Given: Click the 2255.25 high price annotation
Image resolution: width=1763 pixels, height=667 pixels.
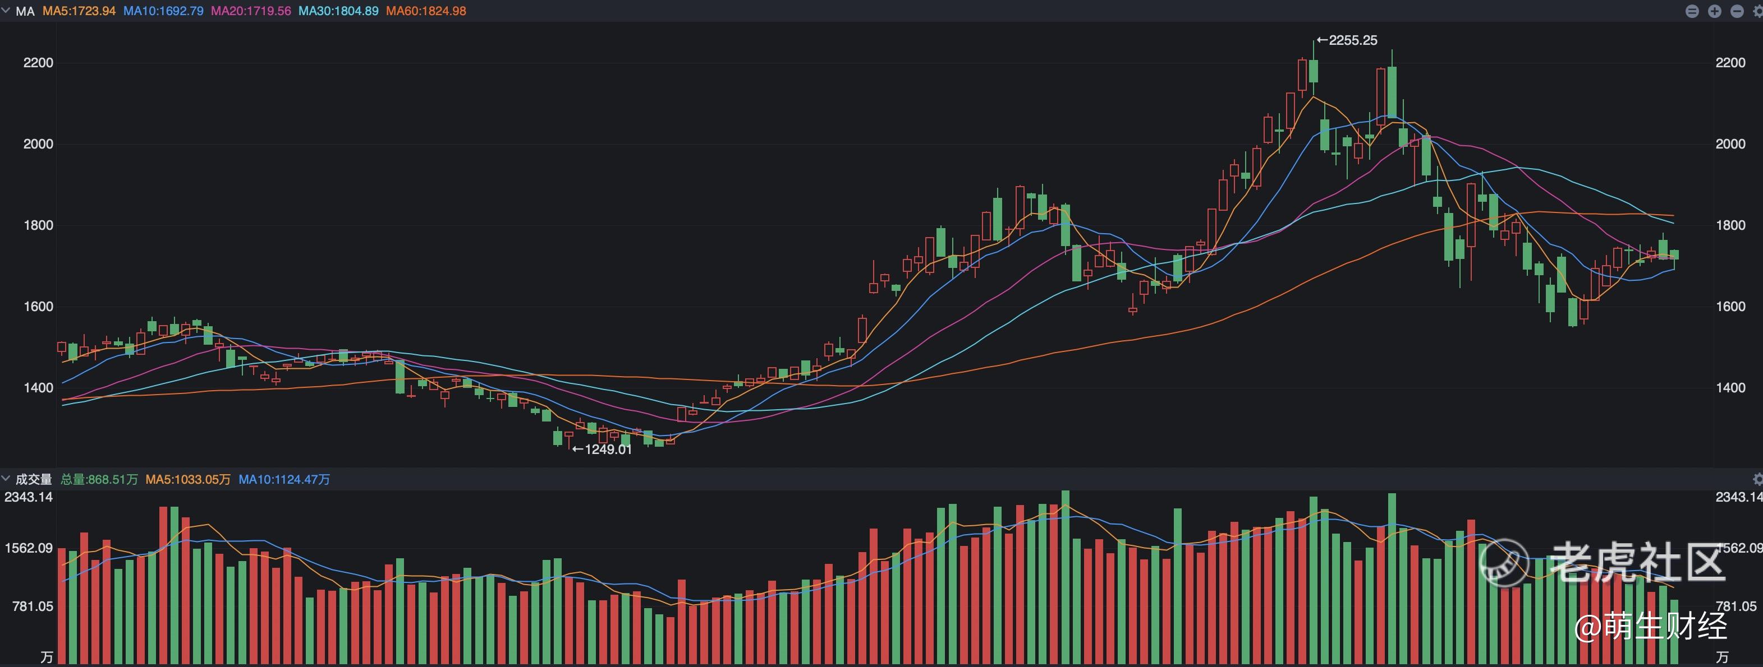Looking at the screenshot, I should [1348, 40].
